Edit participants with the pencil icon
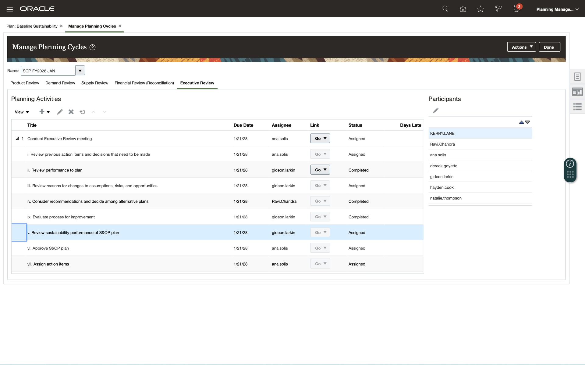This screenshot has width=585, height=365. coord(436,110)
